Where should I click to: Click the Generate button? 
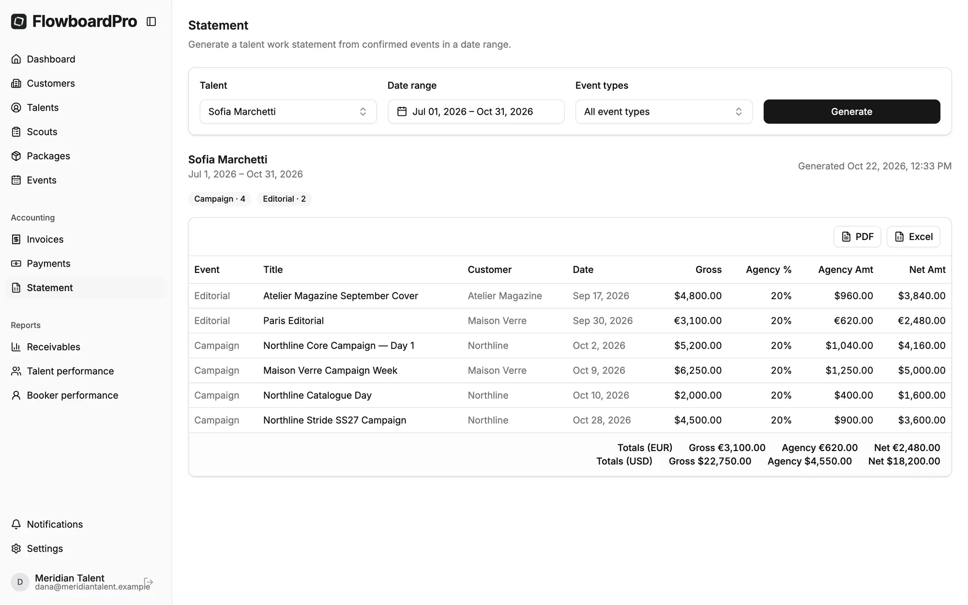coord(851,111)
